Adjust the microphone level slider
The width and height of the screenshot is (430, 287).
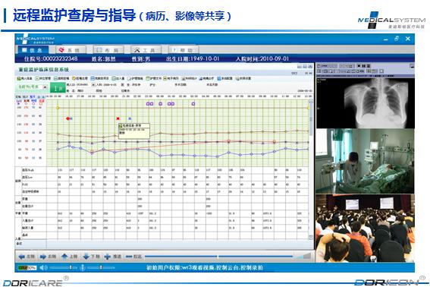[100, 267]
